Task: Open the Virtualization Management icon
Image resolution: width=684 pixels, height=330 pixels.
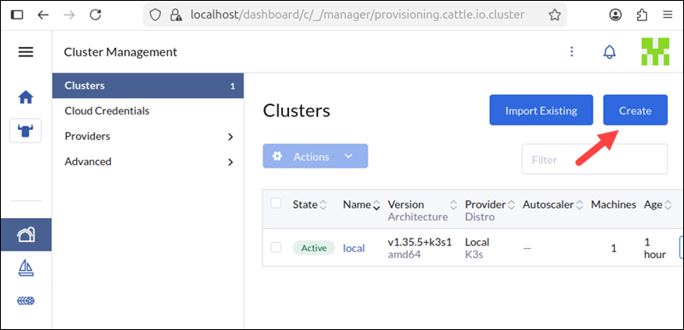Action: click(x=26, y=300)
